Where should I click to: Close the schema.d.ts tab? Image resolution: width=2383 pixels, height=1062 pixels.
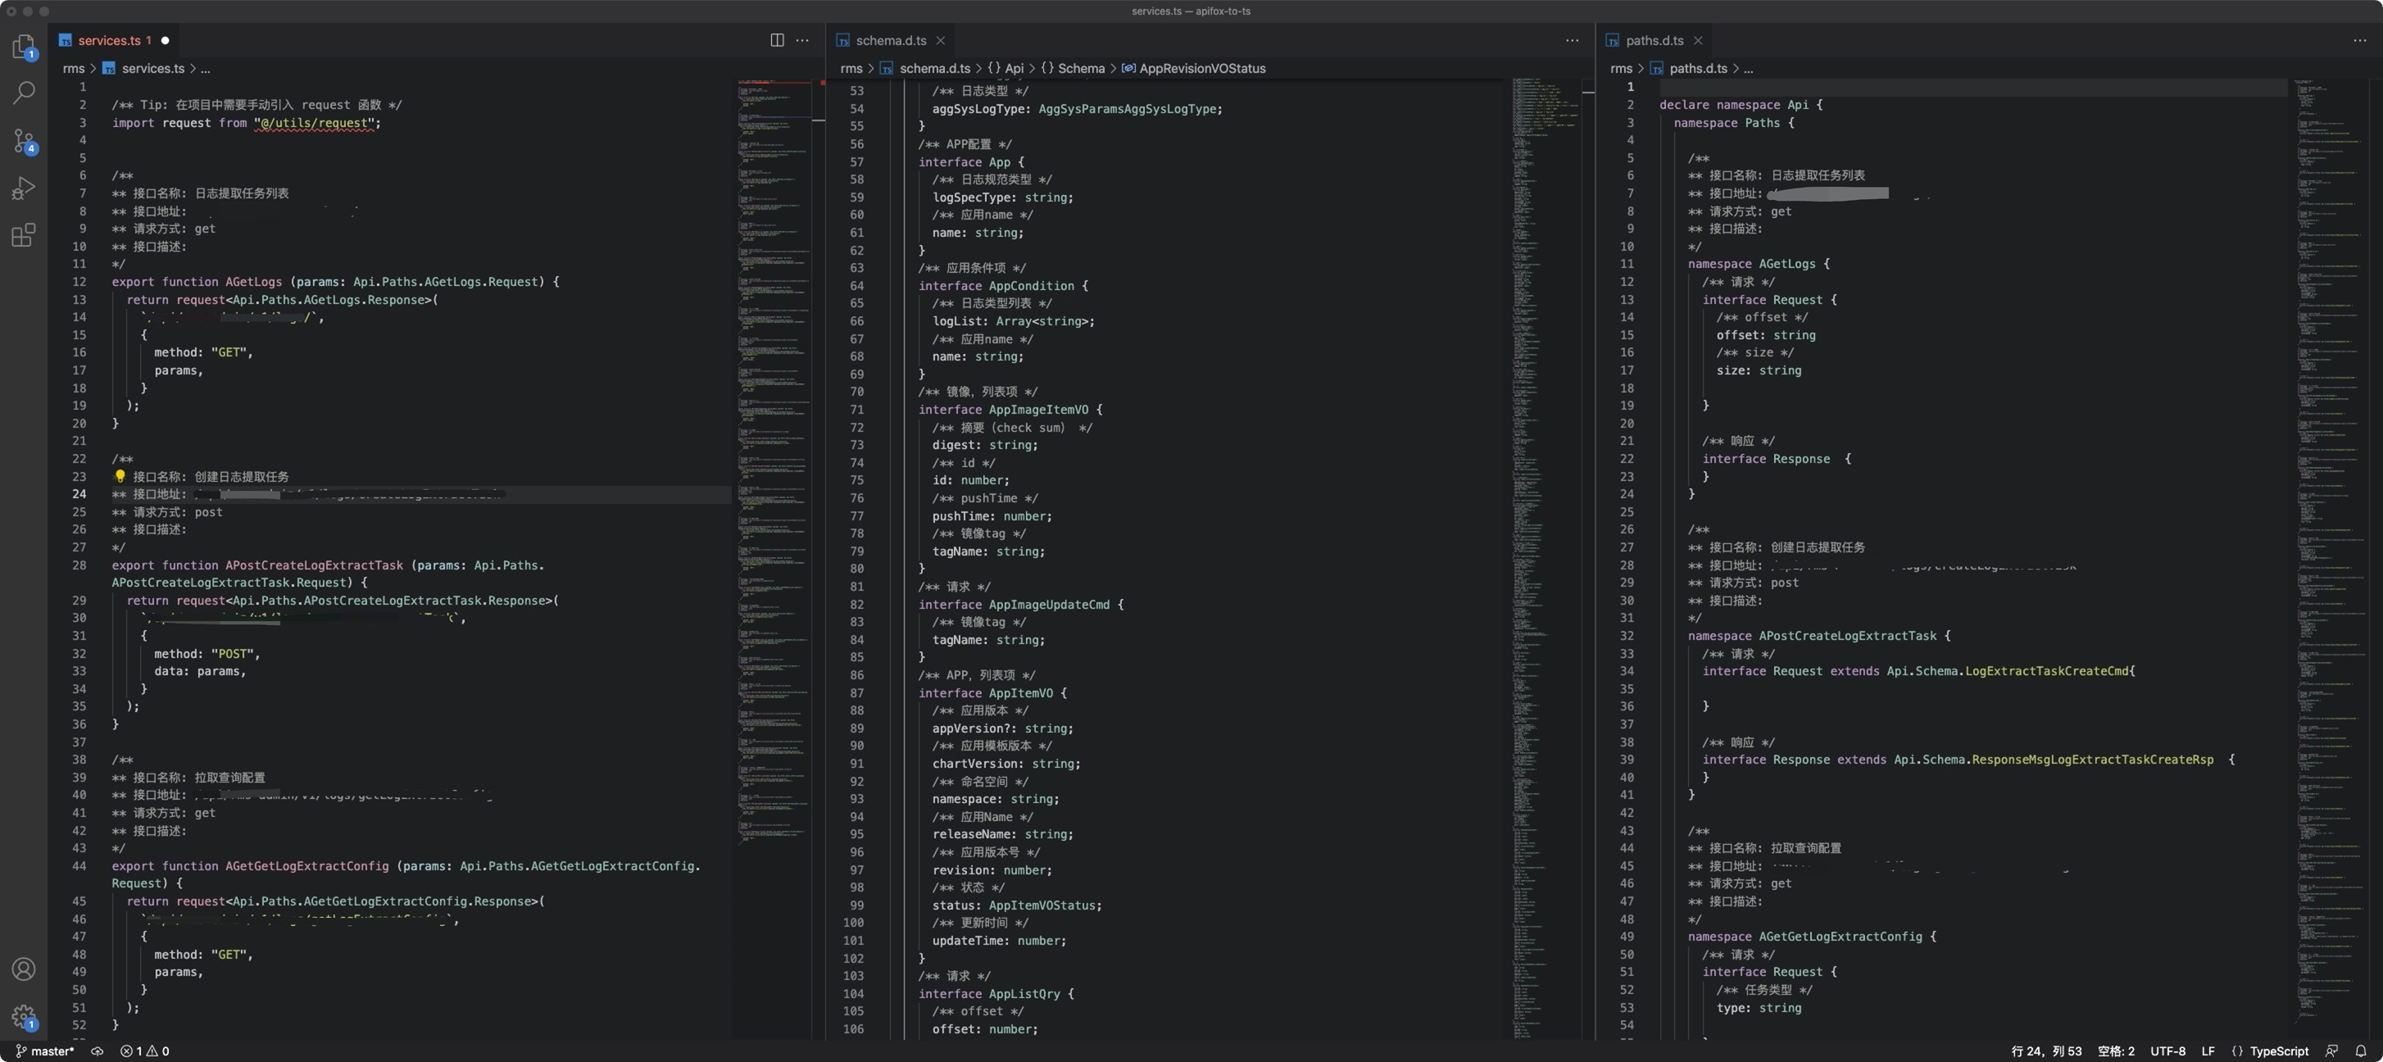click(x=940, y=40)
